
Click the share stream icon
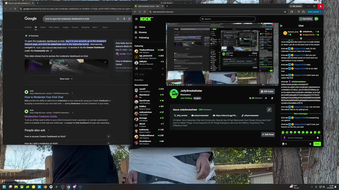(266, 98)
